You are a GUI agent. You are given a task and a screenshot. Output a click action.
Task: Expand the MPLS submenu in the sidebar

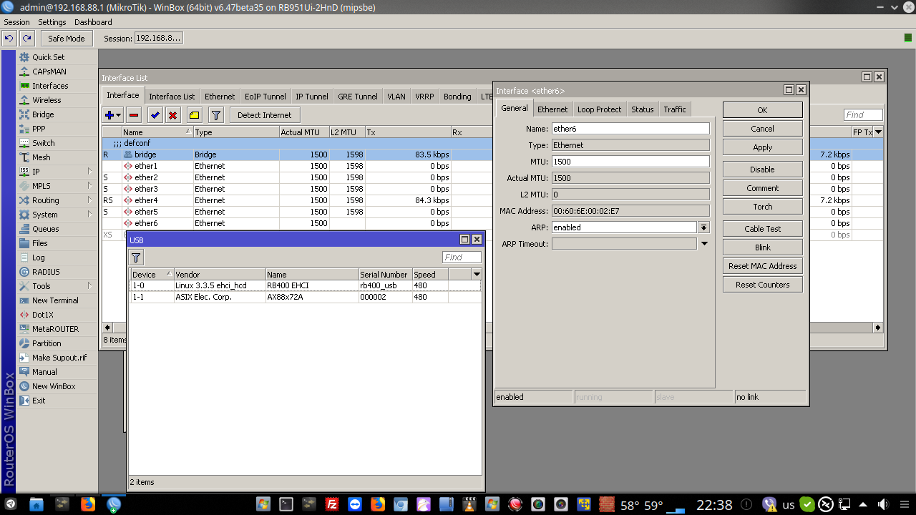[90, 186]
